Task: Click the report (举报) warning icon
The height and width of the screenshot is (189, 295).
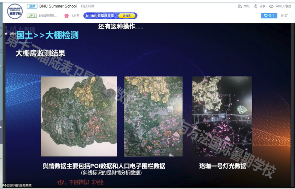Action: pos(239,6)
